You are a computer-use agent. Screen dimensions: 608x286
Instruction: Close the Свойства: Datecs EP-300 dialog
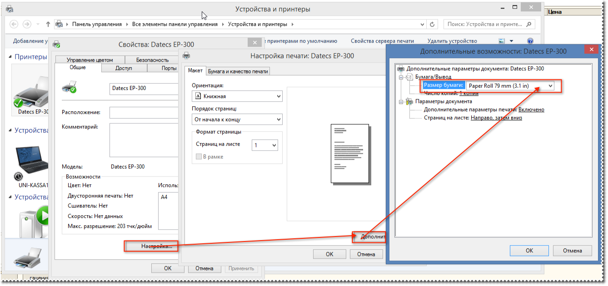(x=254, y=42)
